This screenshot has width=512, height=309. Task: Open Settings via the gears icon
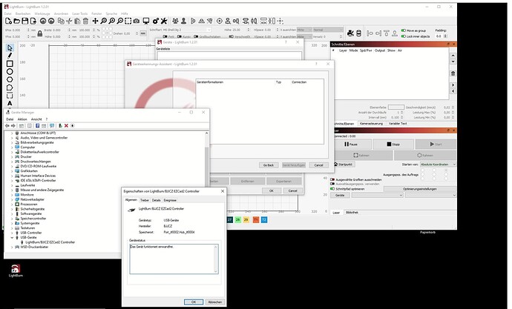(155, 21)
